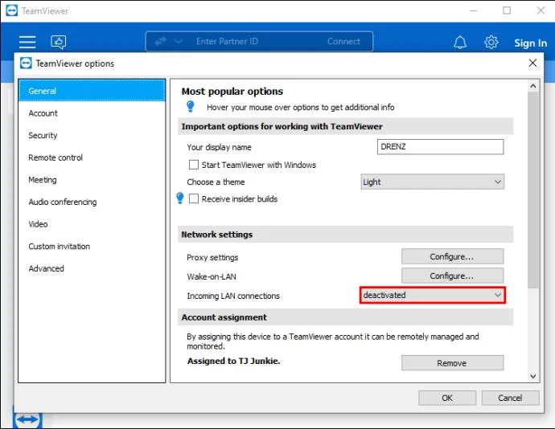This screenshot has width=555, height=429.
Task: Click the TeamViewer logo in title bar
Action: [12, 10]
